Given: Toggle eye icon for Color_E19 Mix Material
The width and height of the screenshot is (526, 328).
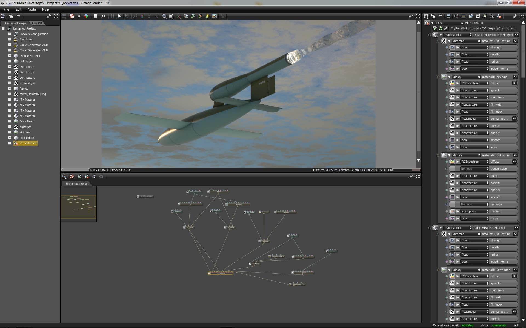Looking at the screenshot, I should pyautogui.click(x=516, y=228).
